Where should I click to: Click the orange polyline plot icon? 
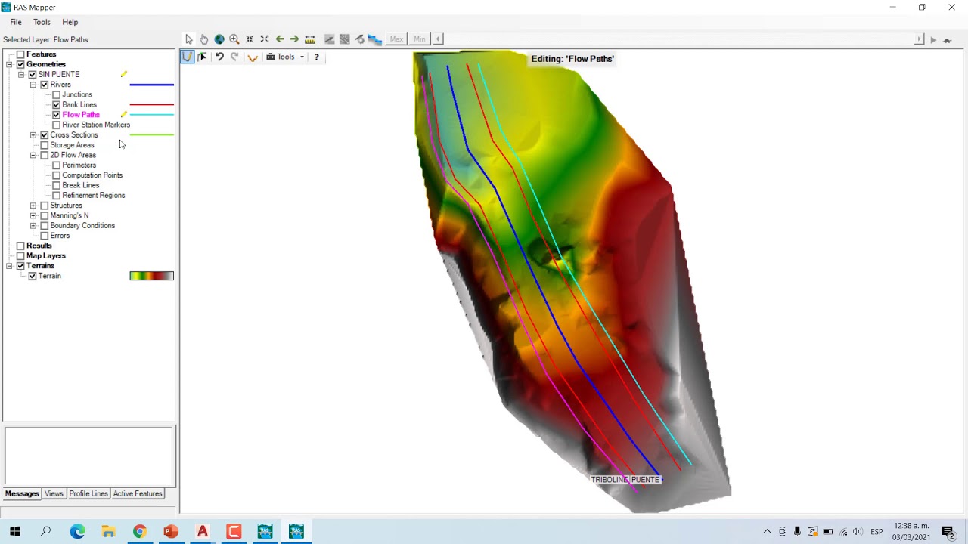click(253, 57)
